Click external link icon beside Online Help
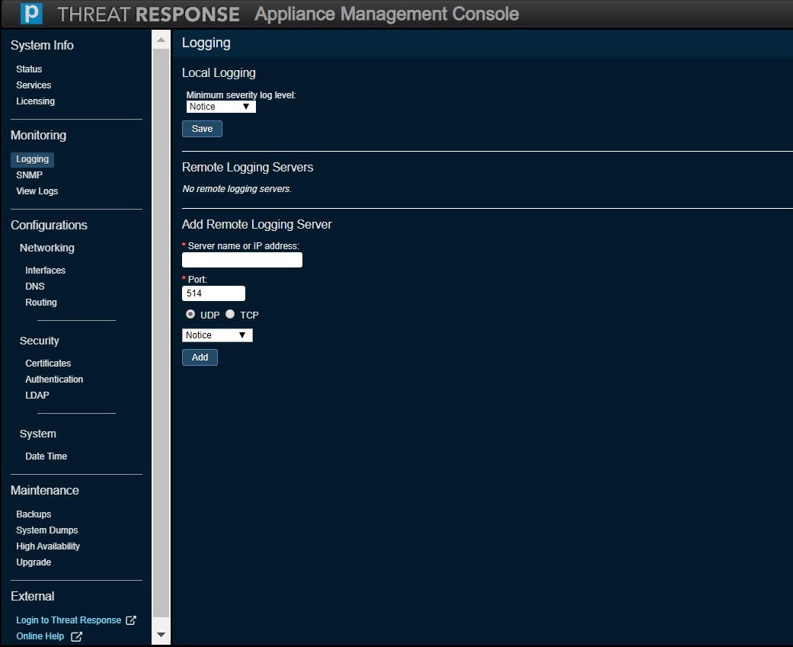The height and width of the screenshot is (647, 793). tap(76, 636)
